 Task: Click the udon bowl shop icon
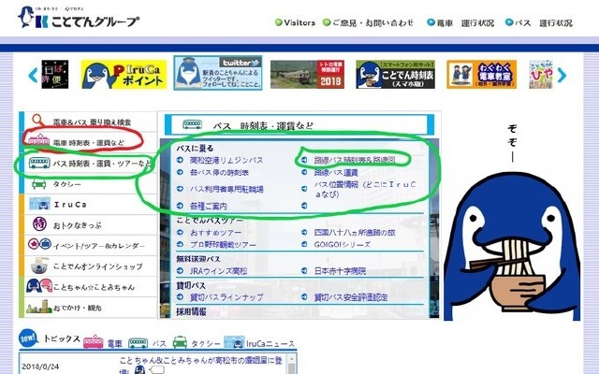pyautogui.click(x=39, y=266)
